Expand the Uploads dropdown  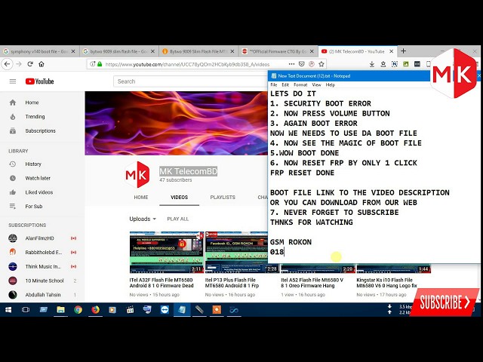[x=143, y=219]
